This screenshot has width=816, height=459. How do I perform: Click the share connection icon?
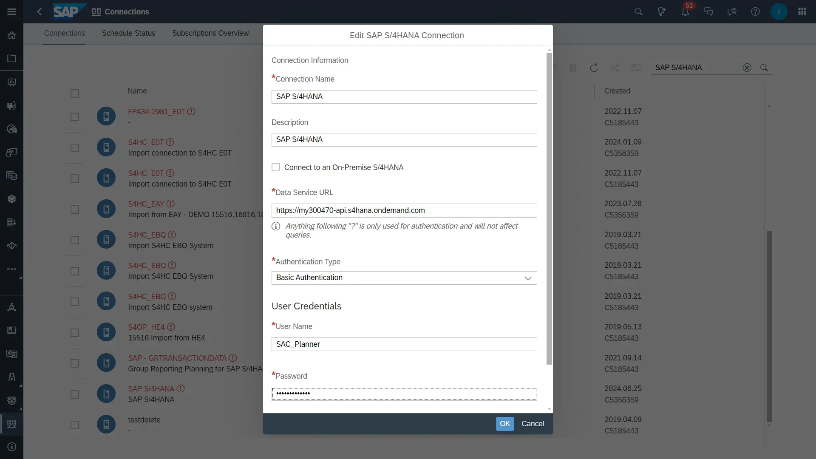(615, 68)
